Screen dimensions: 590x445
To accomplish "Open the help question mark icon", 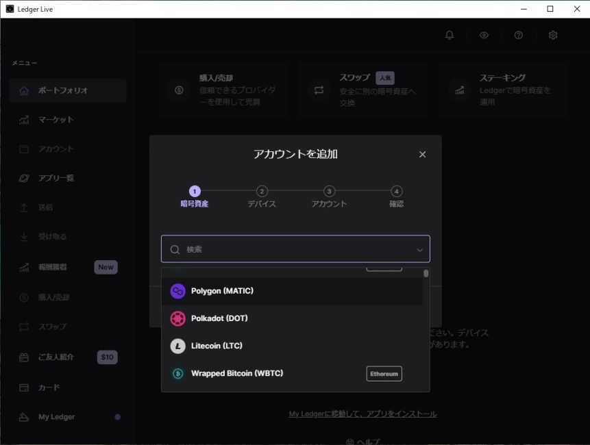I will [518, 35].
